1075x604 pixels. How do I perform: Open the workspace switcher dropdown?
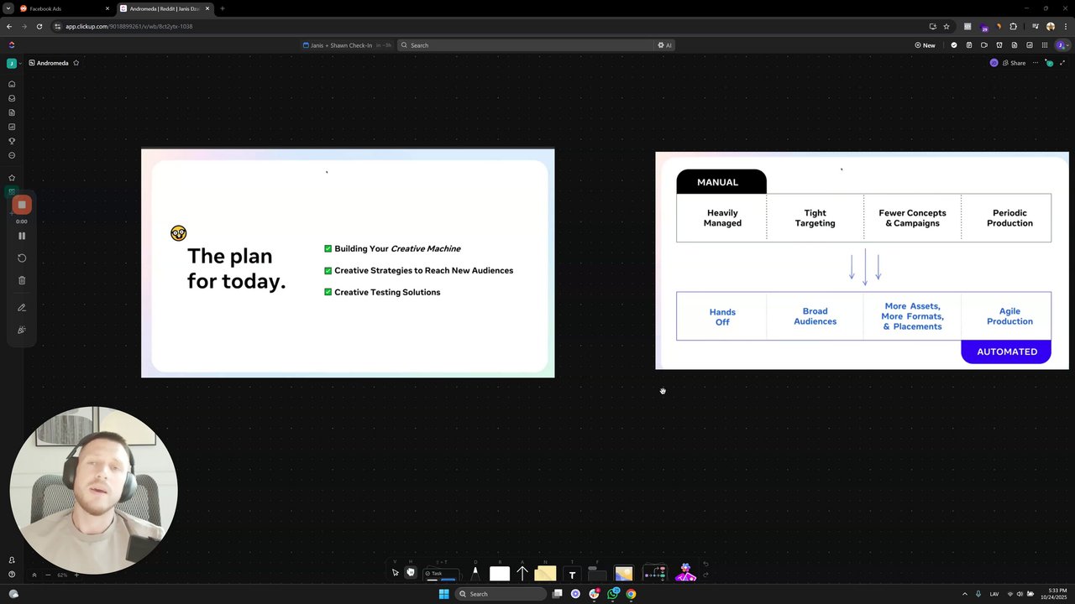(14, 63)
